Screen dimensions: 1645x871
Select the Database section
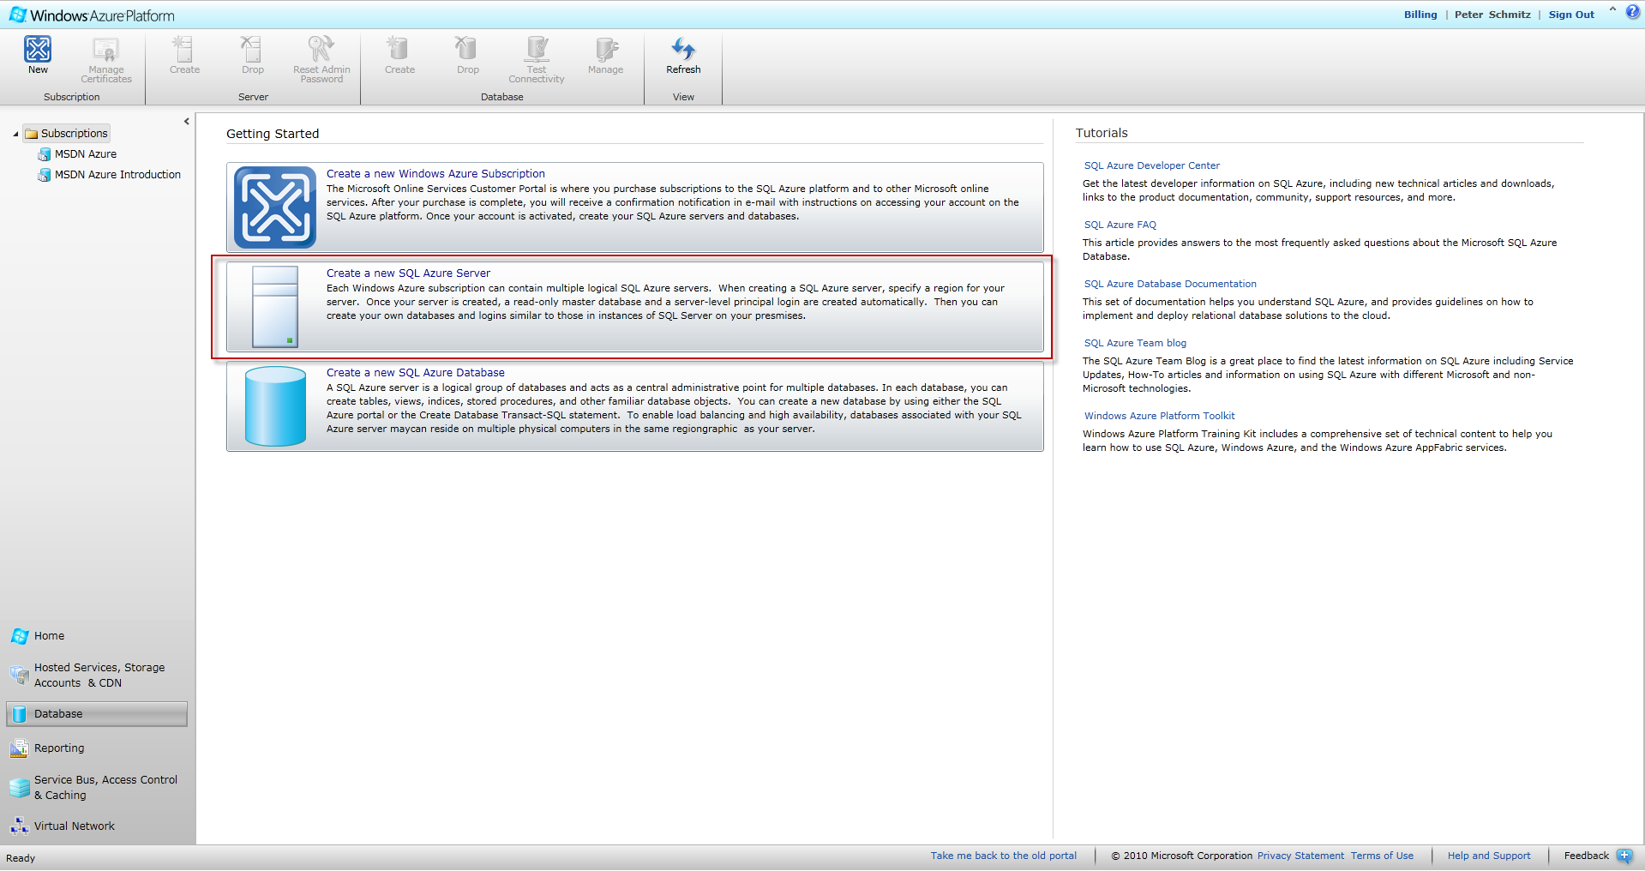tap(97, 714)
